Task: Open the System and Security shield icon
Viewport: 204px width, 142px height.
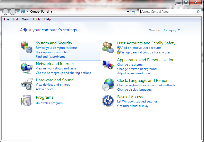Action: coord(27,47)
